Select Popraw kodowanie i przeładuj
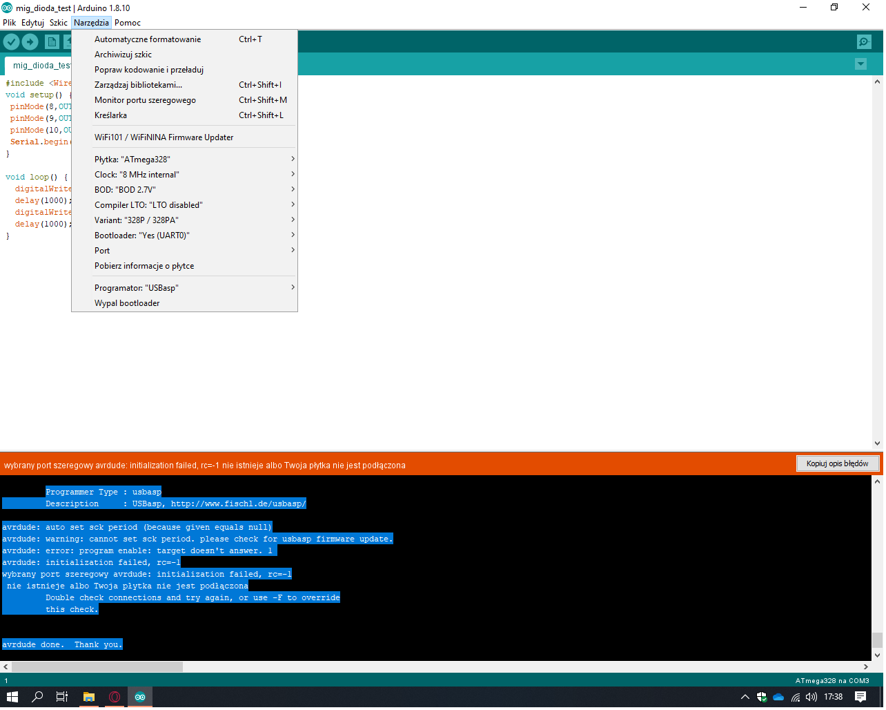The image size is (886, 710). 184,70
